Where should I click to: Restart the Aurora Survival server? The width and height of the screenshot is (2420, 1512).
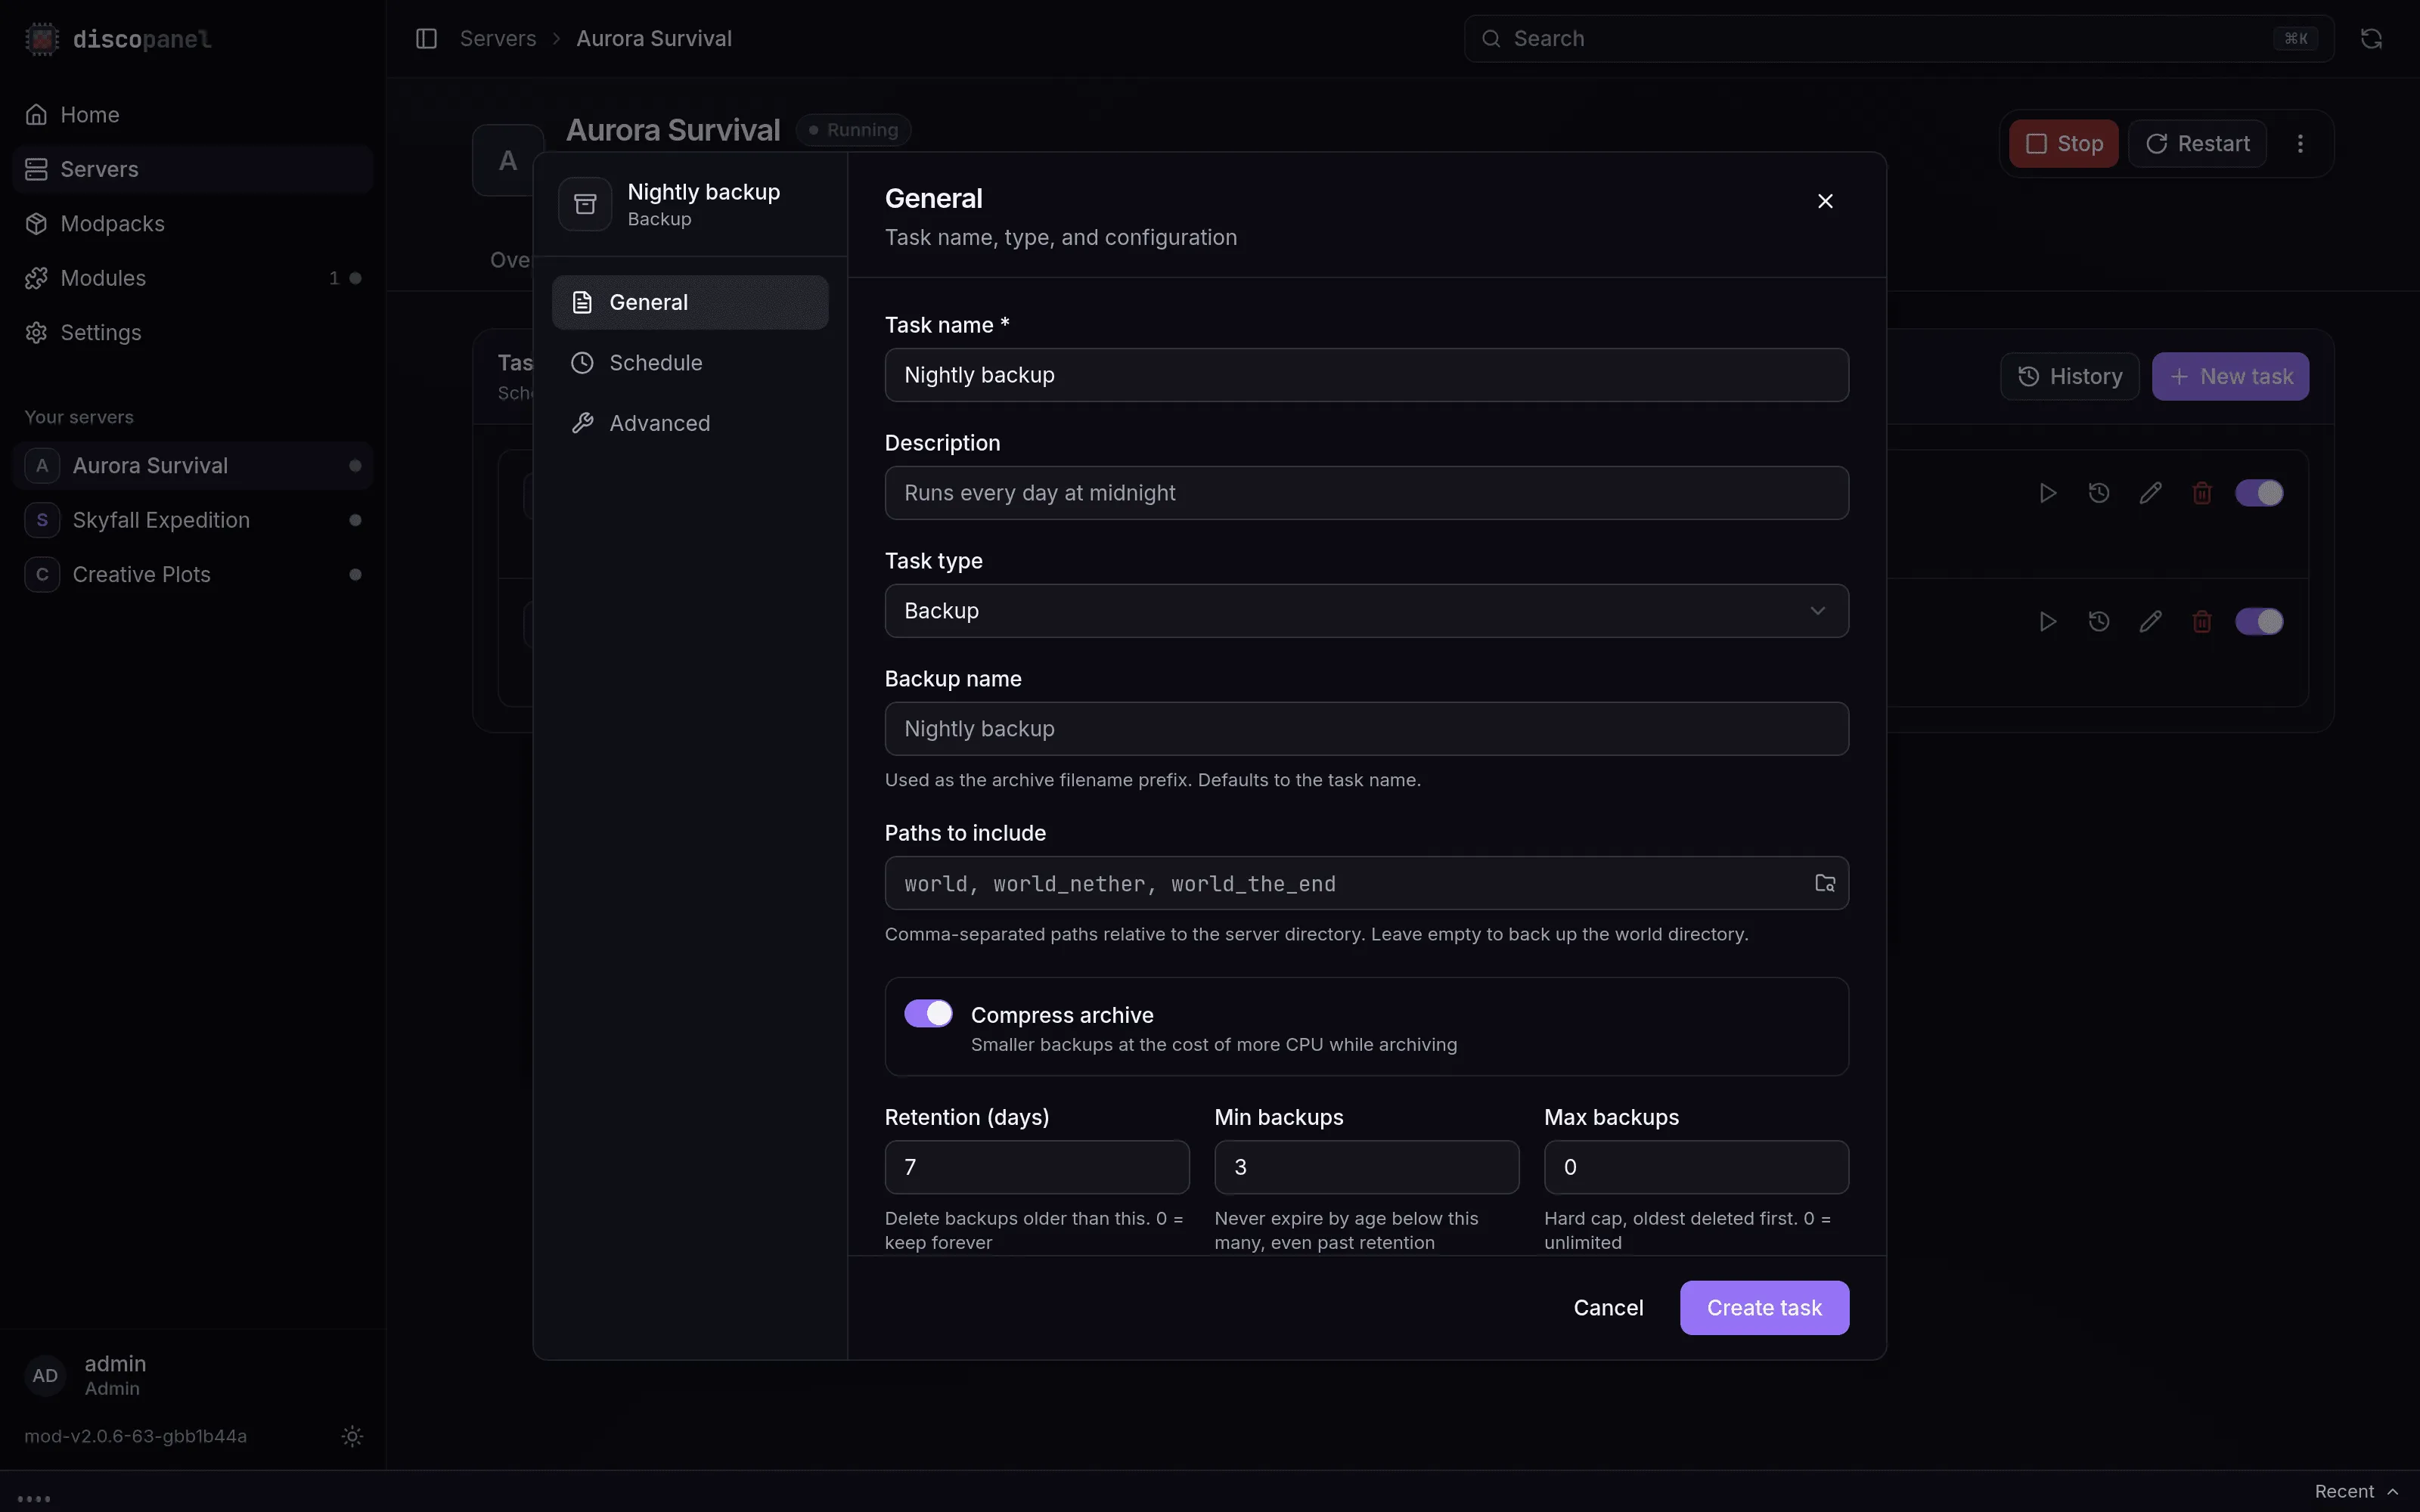(2197, 144)
